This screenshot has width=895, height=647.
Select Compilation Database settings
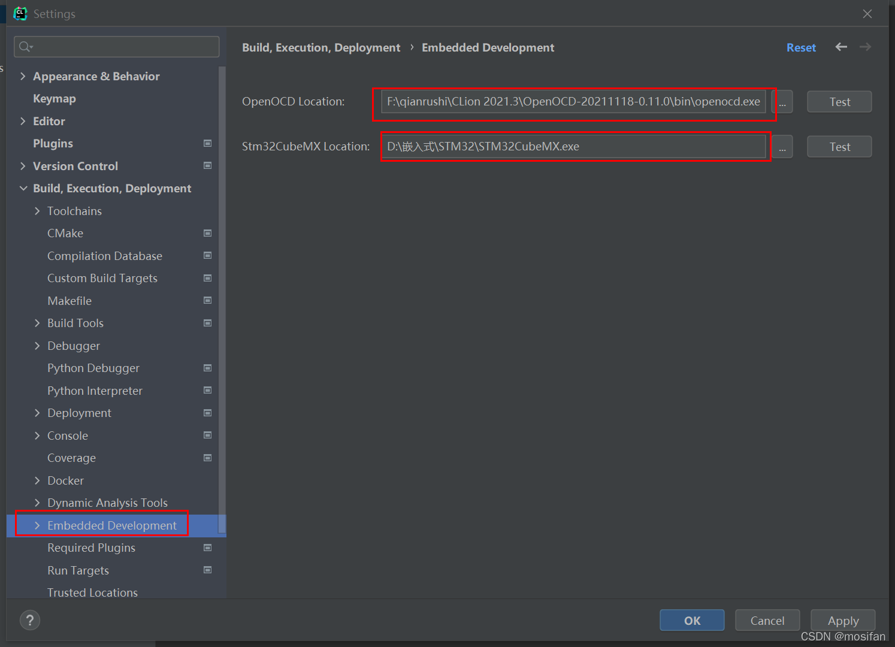[x=105, y=256]
